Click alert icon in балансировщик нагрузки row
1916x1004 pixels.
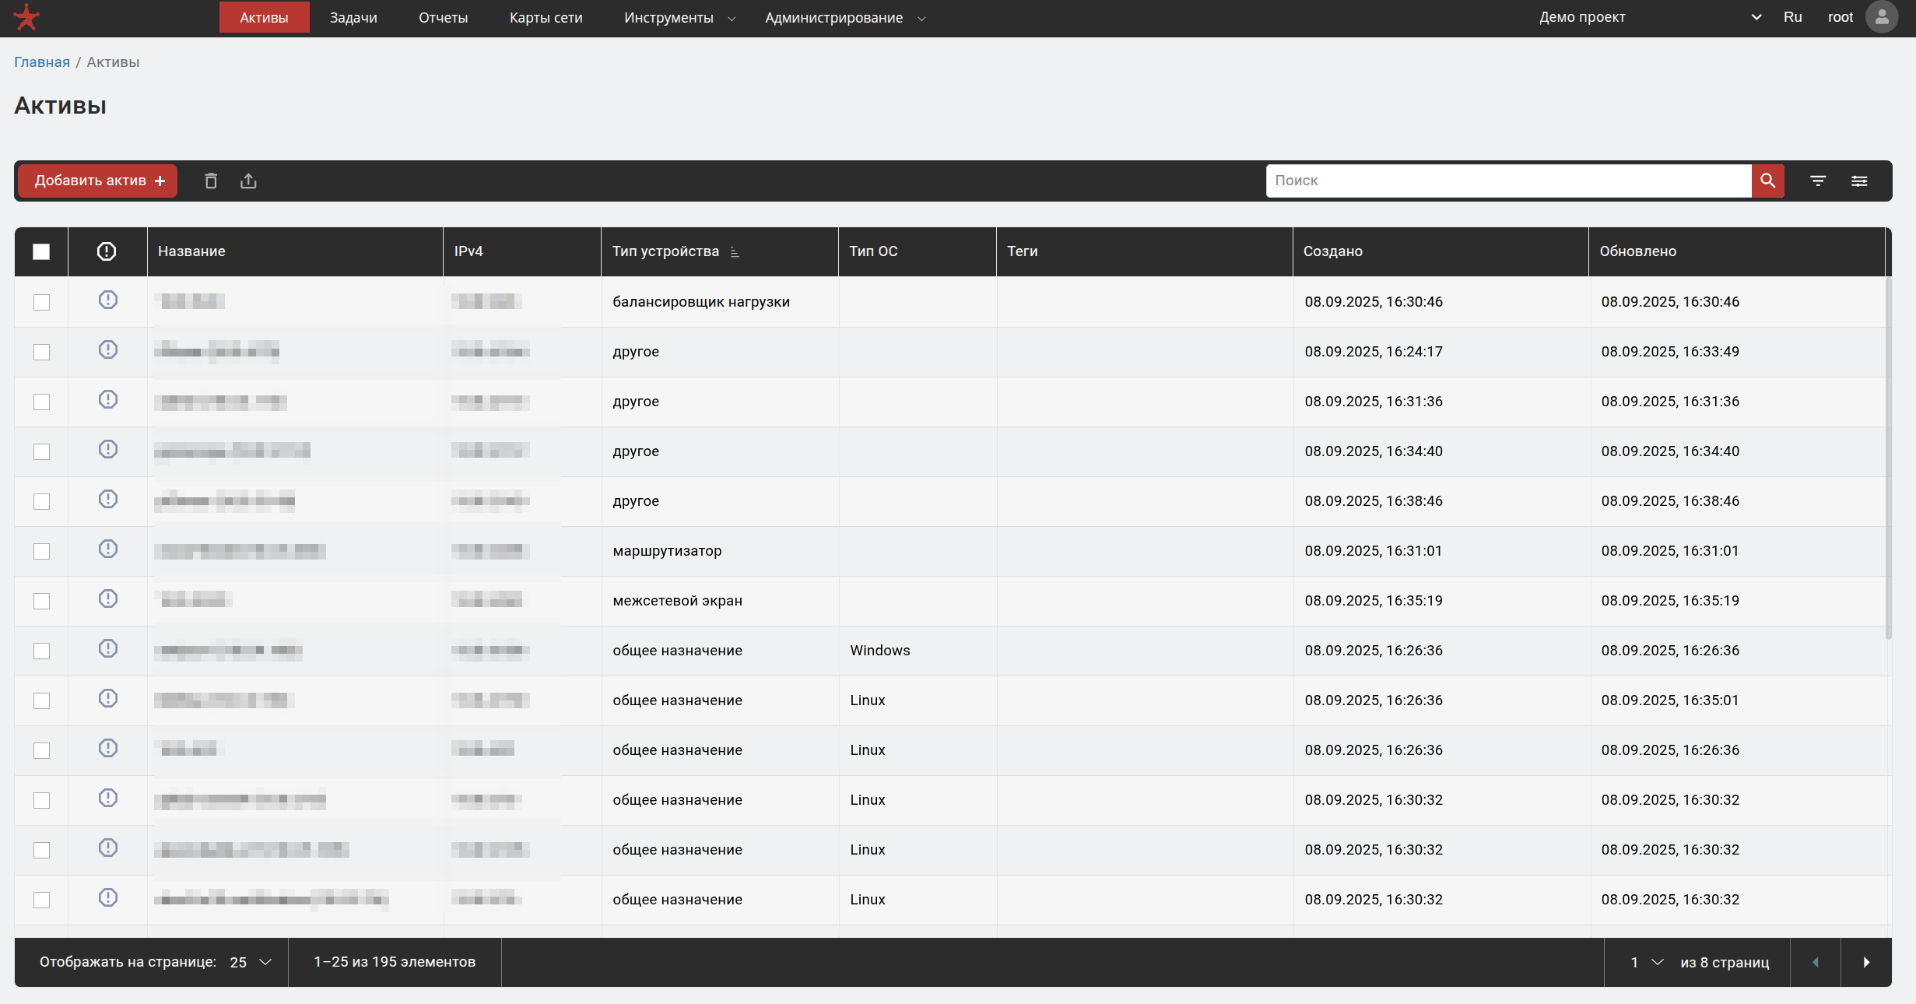point(108,300)
